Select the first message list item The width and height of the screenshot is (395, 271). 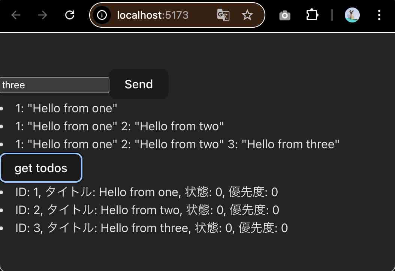tap(66, 108)
